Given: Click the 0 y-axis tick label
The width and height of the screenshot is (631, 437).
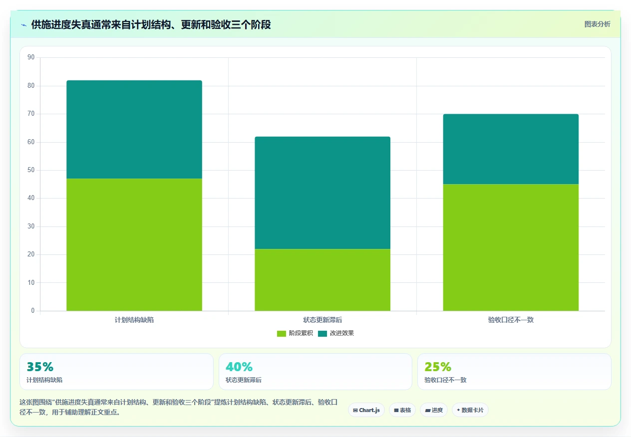Looking at the screenshot, I should tap(33, 311).
